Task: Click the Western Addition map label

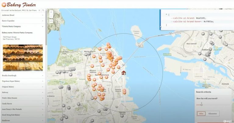Action: click(x=93, y=71)
